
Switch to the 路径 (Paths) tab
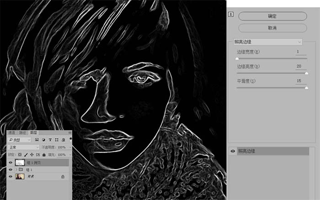pyautogui.click(x=22, y=133)
